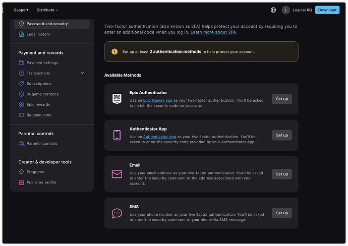This screenshot has width=348, height=246.
Task: Set up SMS two-factor authentication
Action: pos(282,213)
